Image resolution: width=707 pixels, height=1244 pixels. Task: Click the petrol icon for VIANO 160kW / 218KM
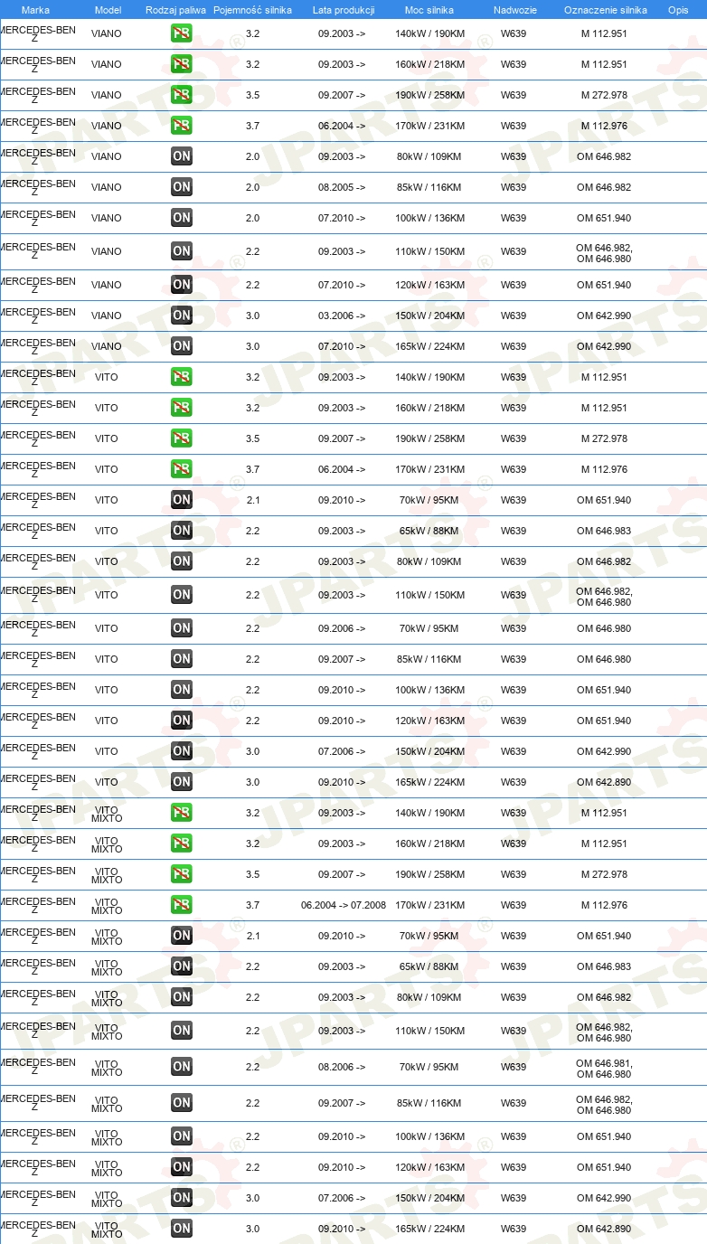click(x=182, y=64)
